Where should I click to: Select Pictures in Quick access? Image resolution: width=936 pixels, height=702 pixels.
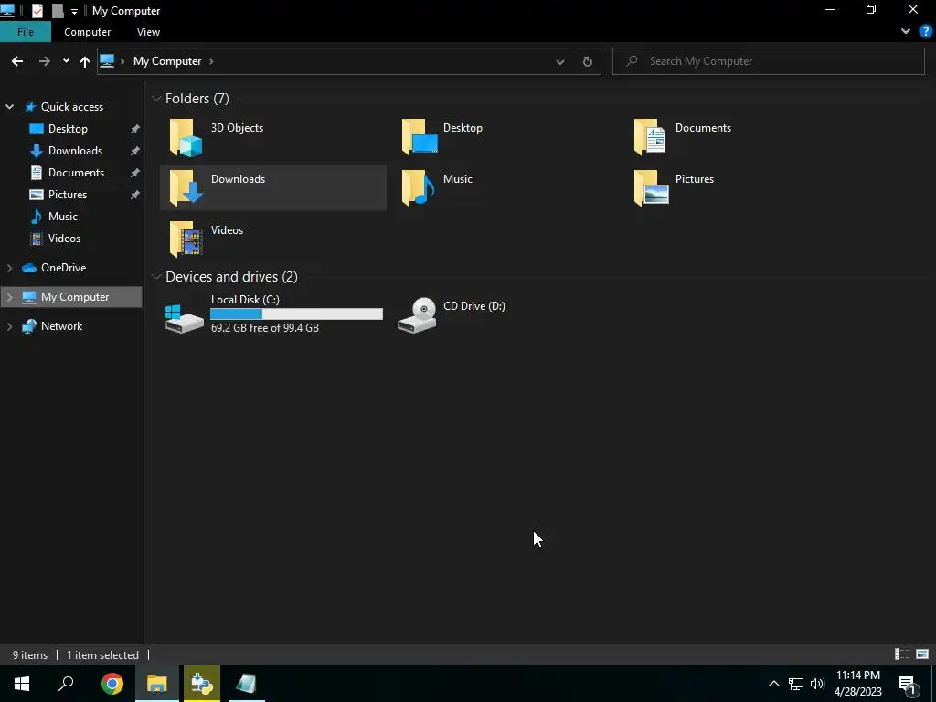click(x=68, y=195)
